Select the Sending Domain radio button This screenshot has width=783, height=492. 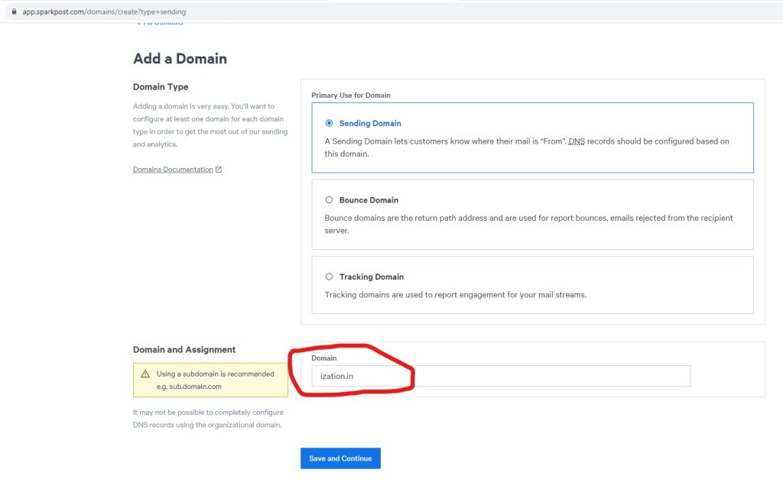329,123
